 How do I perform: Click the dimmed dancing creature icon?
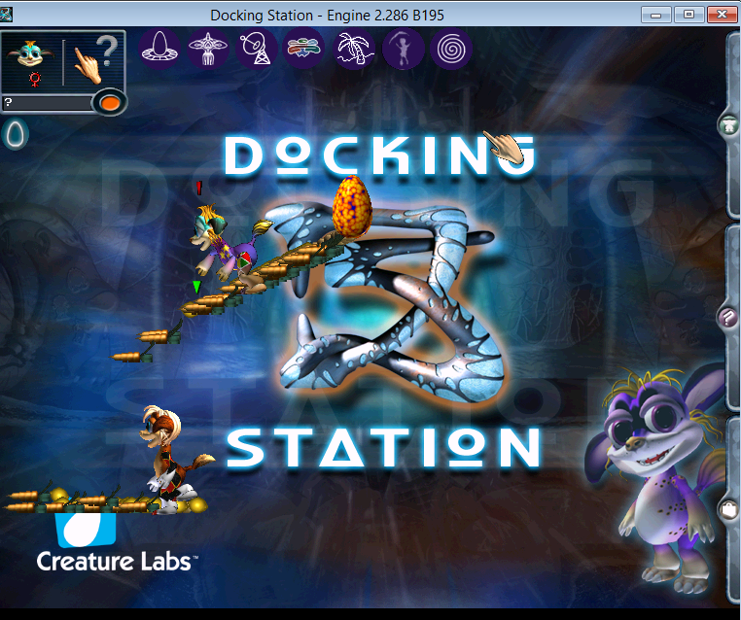pos(402,48)
